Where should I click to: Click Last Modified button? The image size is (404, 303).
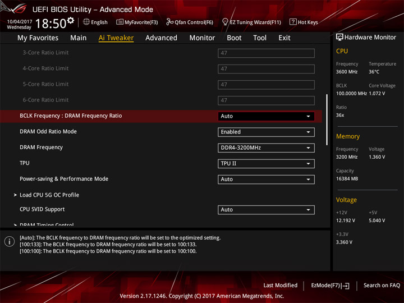click(x=281, y=286)
